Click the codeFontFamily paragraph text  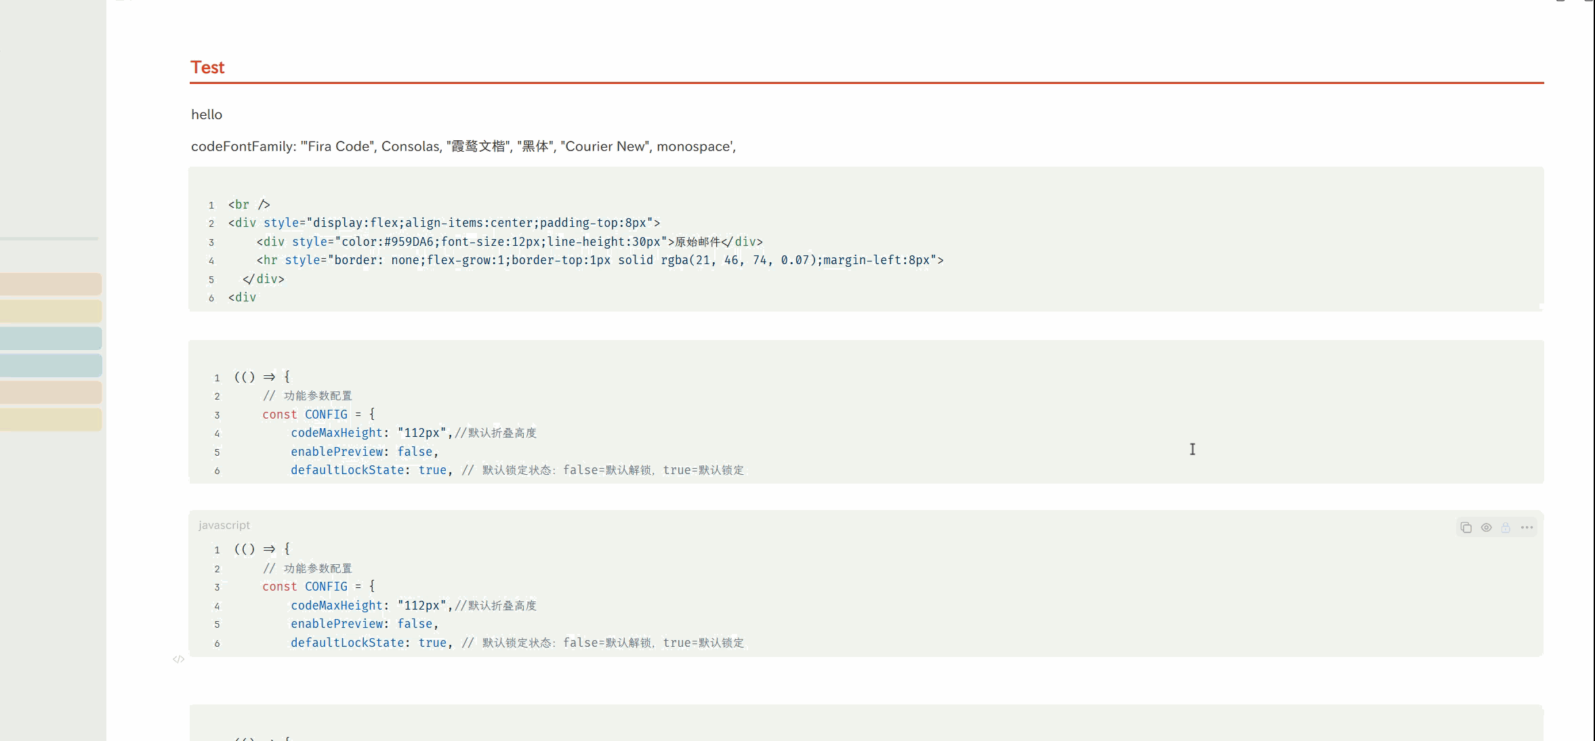click(463, 146)
